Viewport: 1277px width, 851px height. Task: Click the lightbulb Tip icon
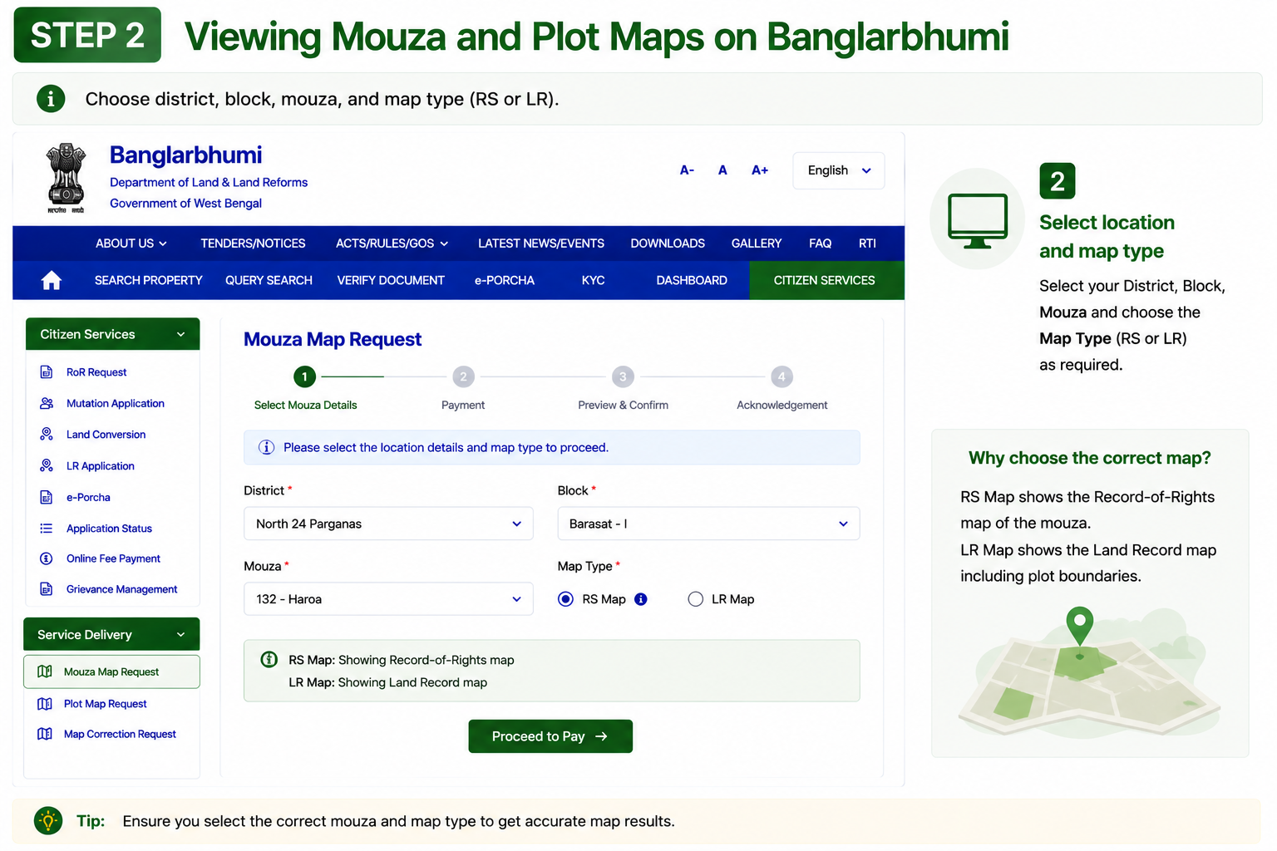tap(48, 820)
